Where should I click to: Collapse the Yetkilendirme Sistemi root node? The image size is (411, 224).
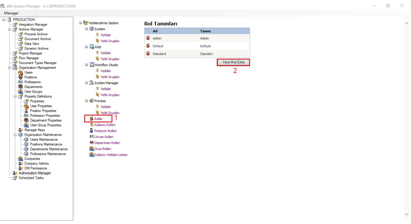[x=80, y=23]
